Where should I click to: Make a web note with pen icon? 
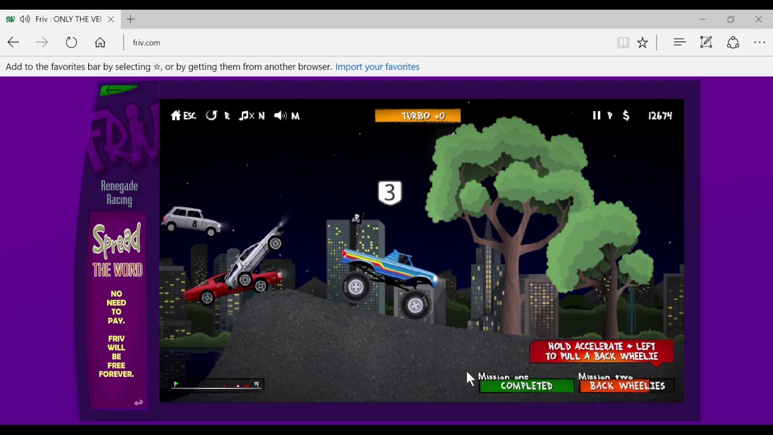706,42
